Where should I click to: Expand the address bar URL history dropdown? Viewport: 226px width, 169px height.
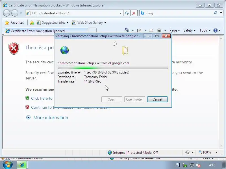(x=121, y=13)
